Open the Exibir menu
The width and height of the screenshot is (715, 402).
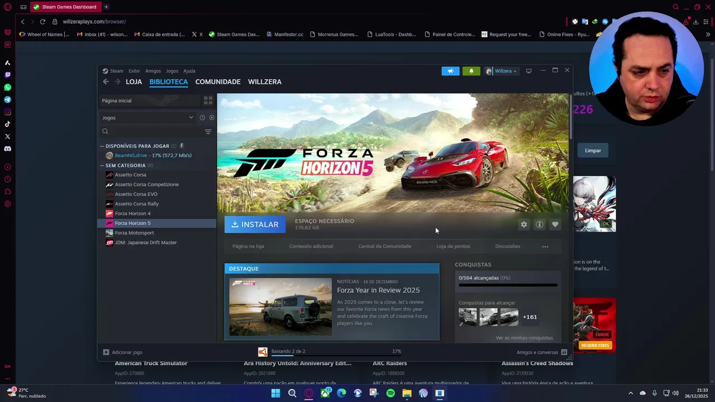click(x=134, y=71)
